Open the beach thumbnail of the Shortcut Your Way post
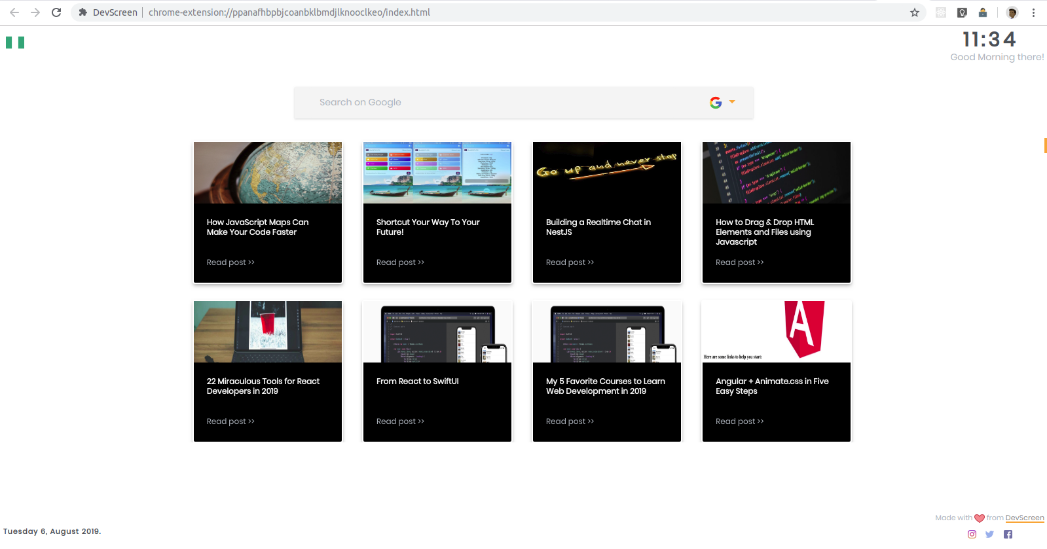The width and height of the screenshot is (1047, 549). point(437,173)
